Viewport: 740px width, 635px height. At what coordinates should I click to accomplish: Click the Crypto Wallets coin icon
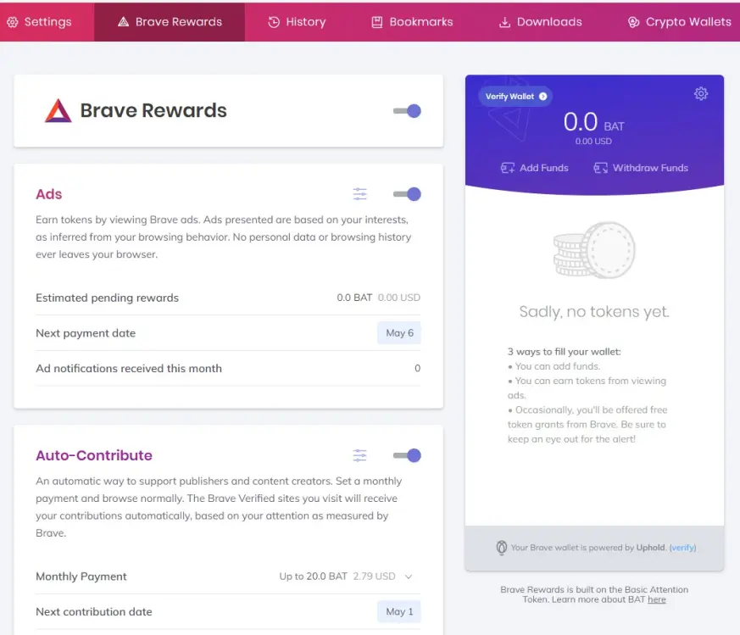click(633, 22)
